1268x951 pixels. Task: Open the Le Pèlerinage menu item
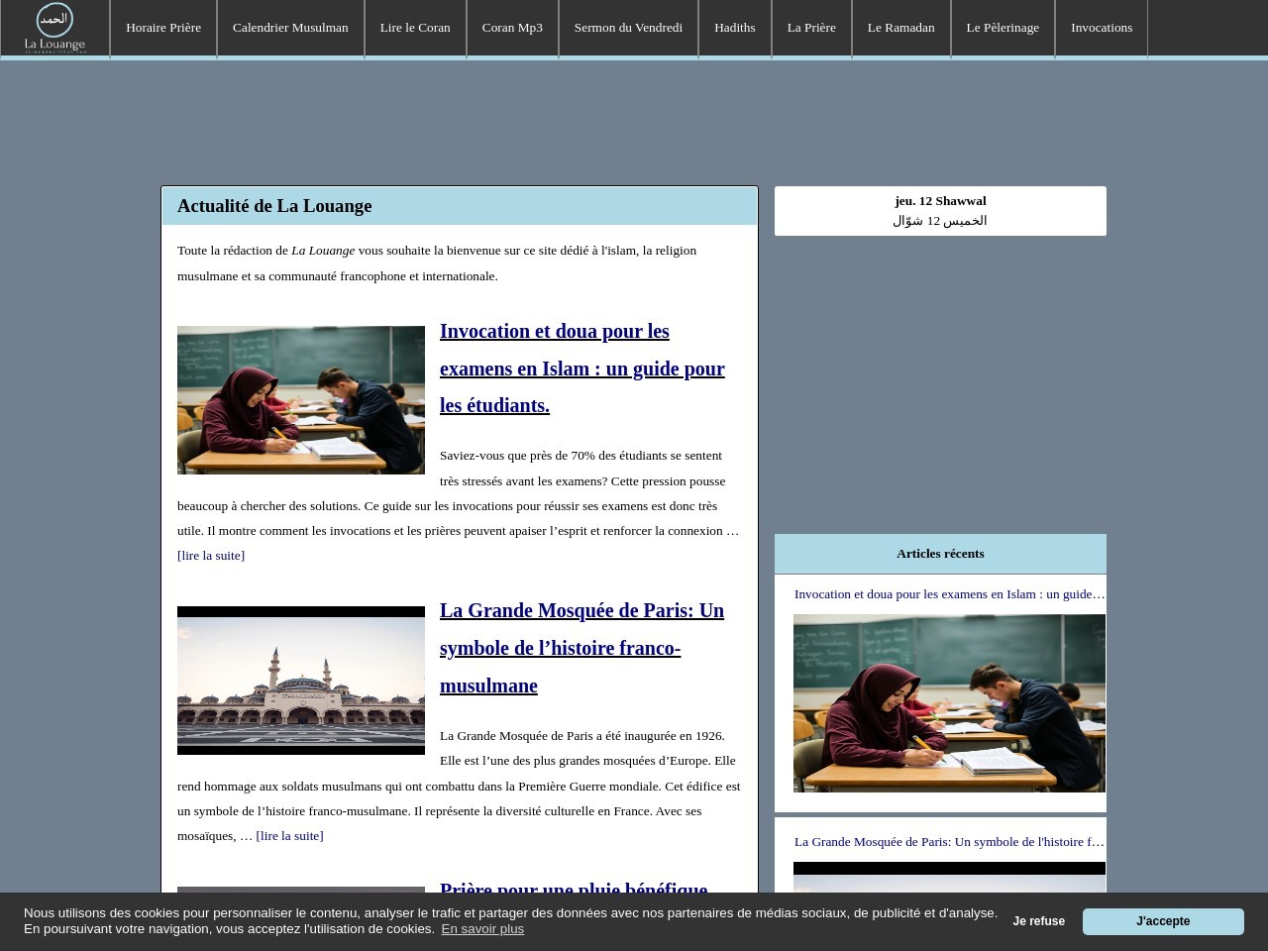point(1003,28)
